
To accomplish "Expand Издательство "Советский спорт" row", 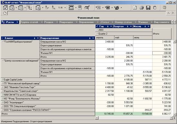I will point(2,91).
